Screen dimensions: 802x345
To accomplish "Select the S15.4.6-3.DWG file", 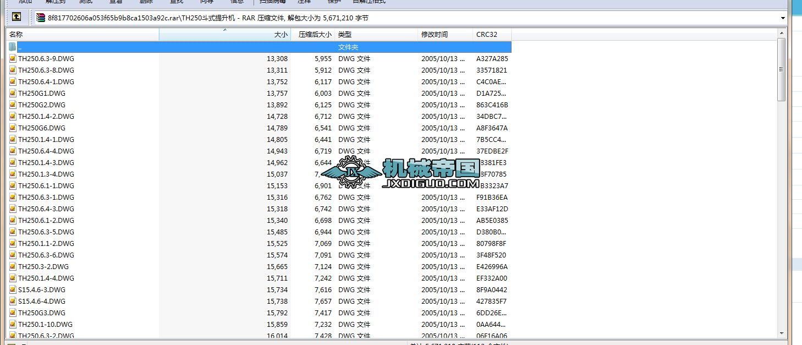I will (x=41, y=289).
